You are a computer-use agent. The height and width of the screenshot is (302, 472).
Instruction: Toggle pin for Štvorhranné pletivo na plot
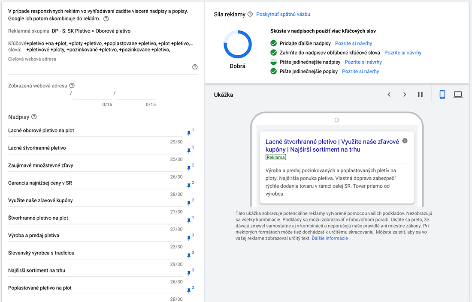189,220
